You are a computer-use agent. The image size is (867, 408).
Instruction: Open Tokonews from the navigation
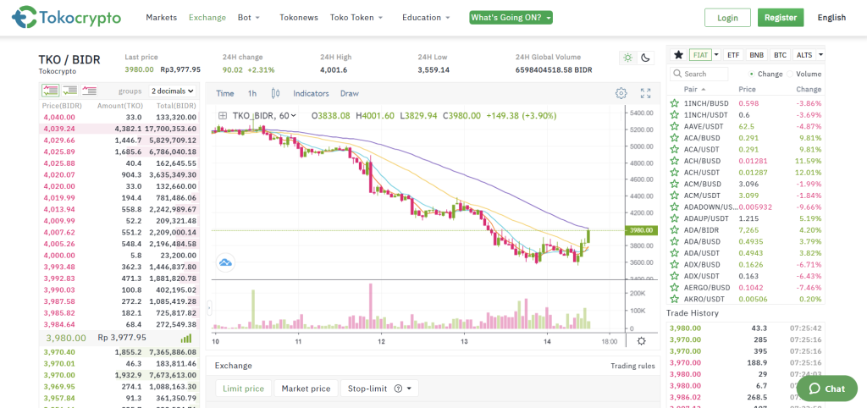299,18
